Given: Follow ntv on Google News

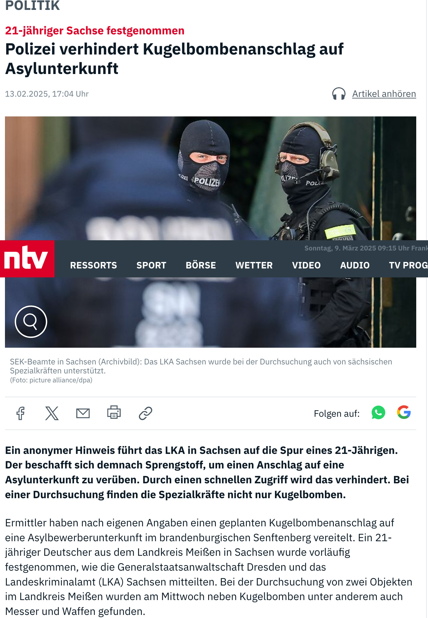Looking at the screenshot, I should point(404,412).
